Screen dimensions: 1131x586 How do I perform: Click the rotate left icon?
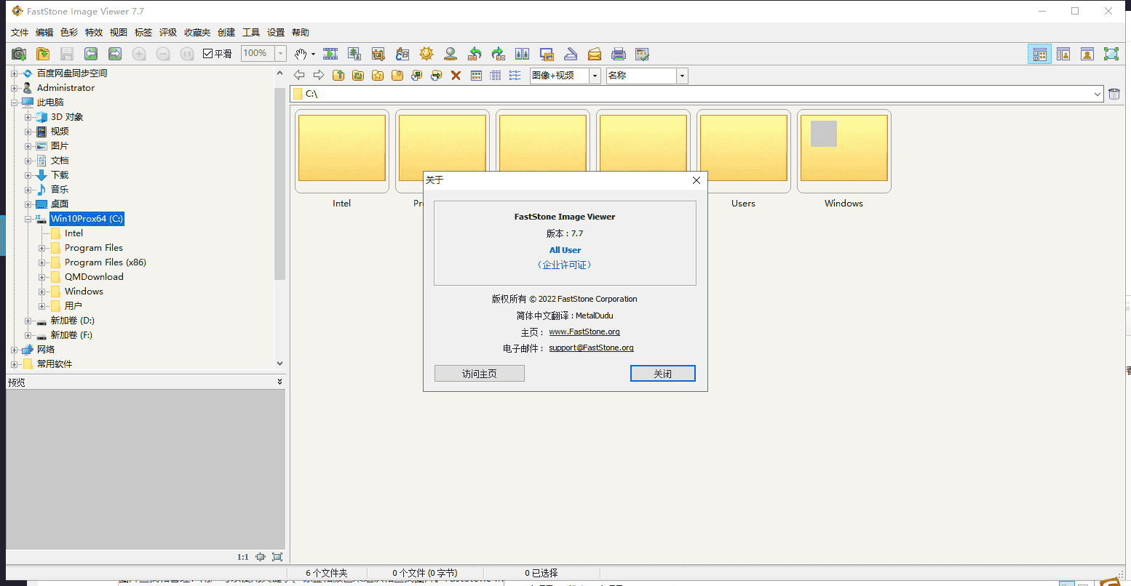[x=475, y=54]
